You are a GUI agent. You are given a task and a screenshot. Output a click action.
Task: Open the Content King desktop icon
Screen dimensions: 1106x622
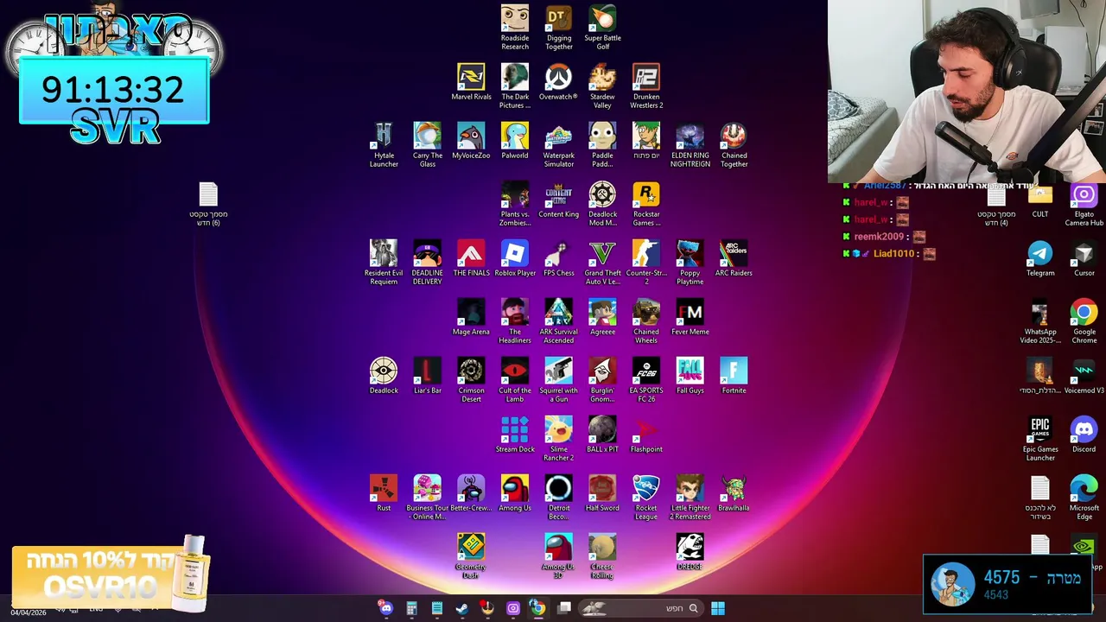pyautogui.click(x=559, y=200)
